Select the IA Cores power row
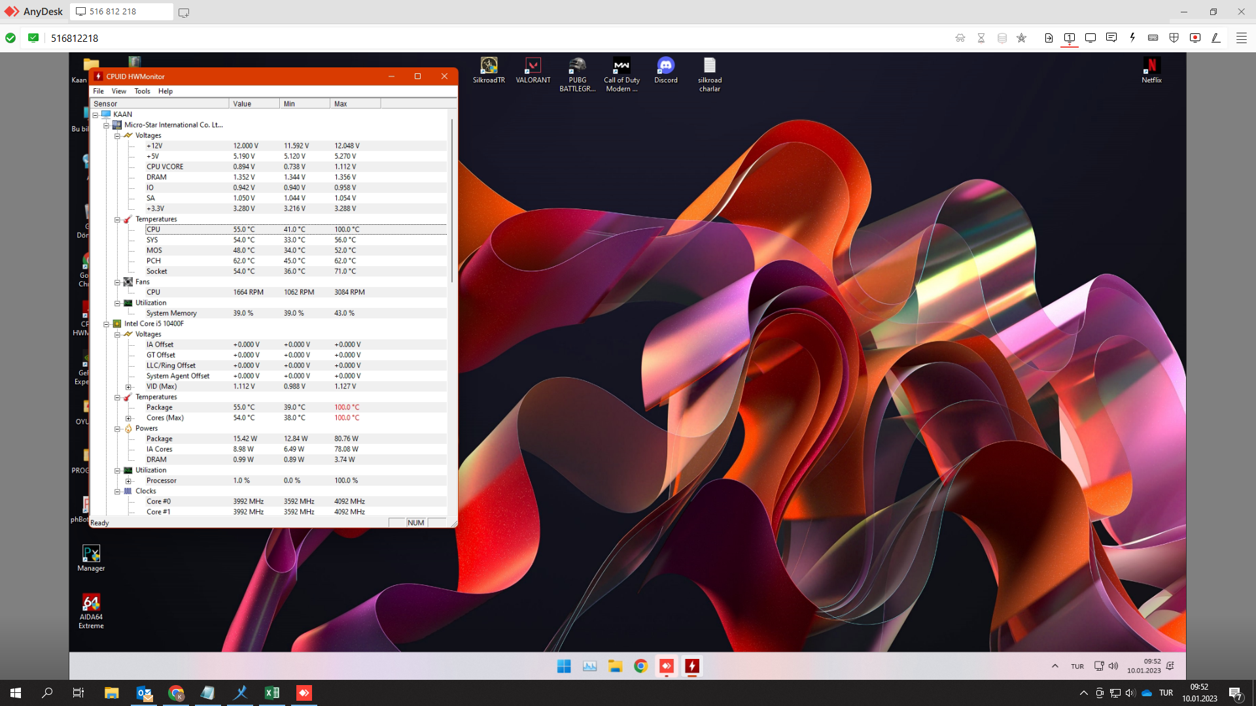This screenshot has height=706, width=1256. (x=296, y=449)
